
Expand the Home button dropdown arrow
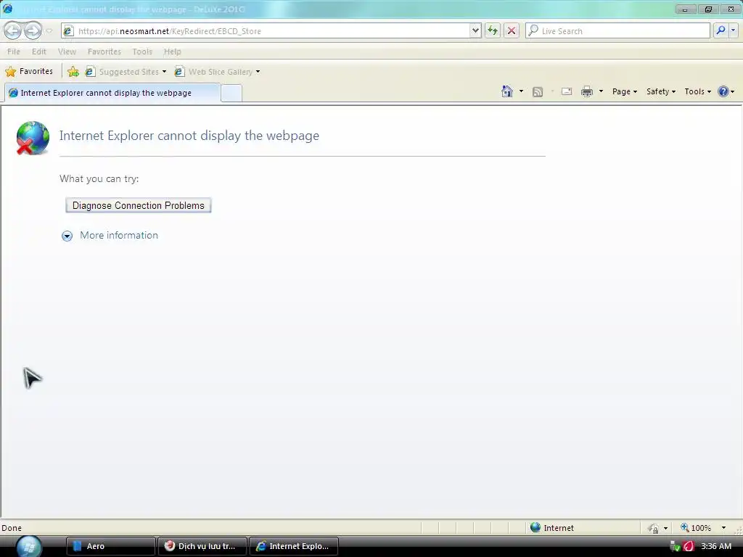click(521, 91)
